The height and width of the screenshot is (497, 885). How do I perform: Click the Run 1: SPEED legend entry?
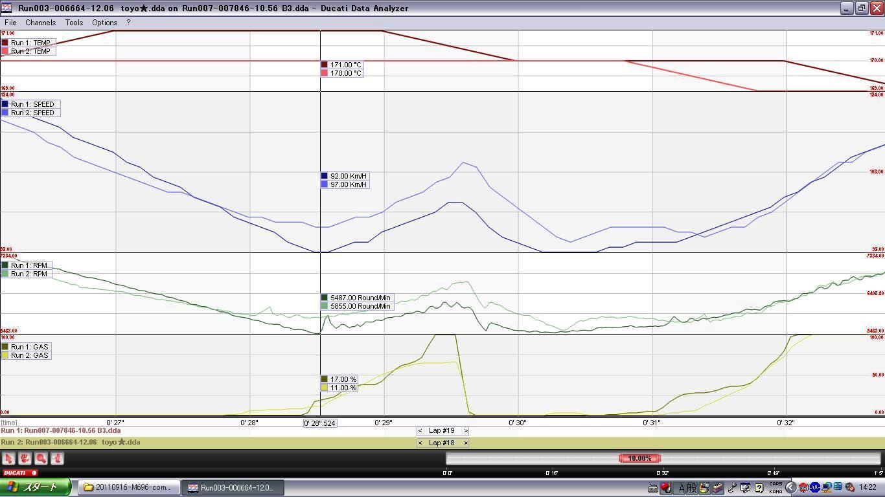pyautogui.click(x=30, y=104)
